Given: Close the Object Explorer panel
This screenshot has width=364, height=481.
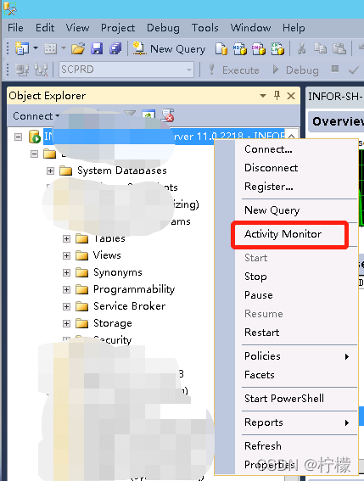Looking at the screenshot, I should (291, 96).
